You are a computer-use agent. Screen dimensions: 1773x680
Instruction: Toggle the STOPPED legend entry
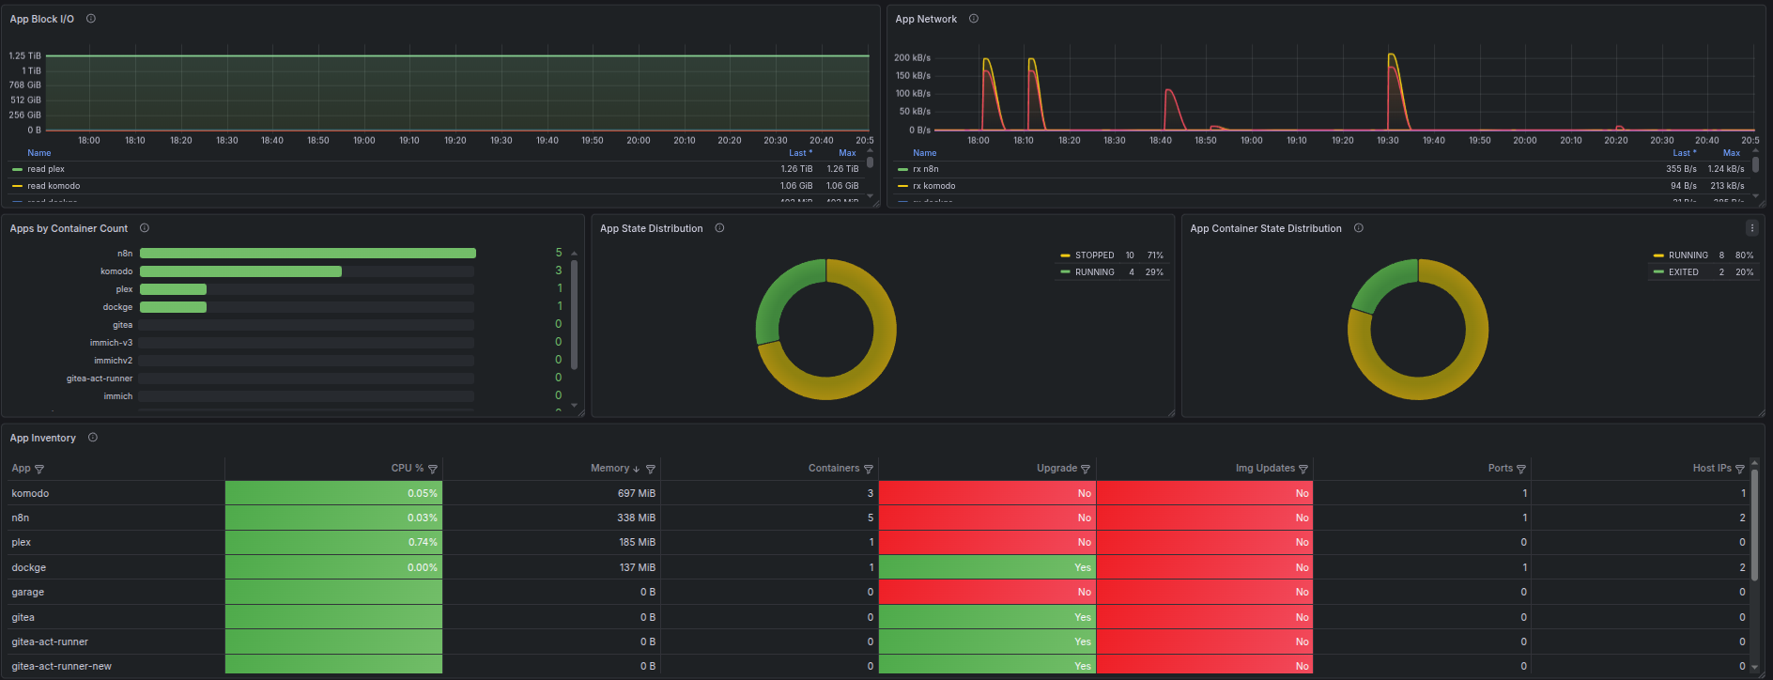1094,255
